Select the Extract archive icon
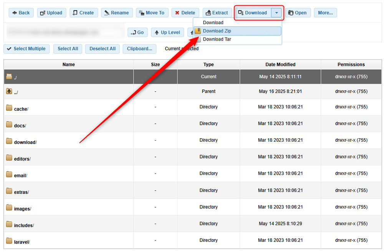The image size is (384, 252). [x=217, y=12]
